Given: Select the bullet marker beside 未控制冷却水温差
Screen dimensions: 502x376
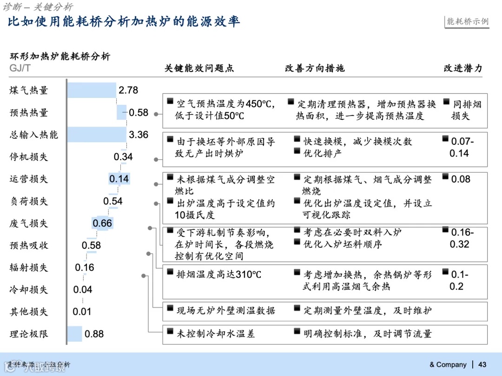Looking at the screenshot, I should (170, 331).
